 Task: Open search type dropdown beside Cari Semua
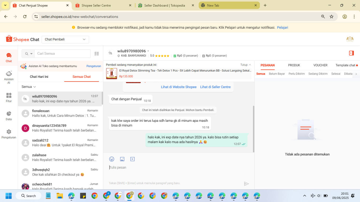[28, 54]
